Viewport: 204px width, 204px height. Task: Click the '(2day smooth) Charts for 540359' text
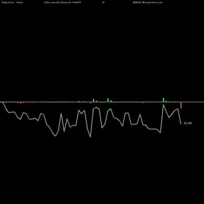point(62,2)
